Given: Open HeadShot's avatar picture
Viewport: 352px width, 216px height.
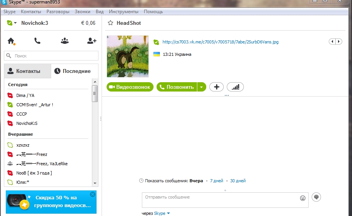Looking at the screenshot, I should pos(128,56).
